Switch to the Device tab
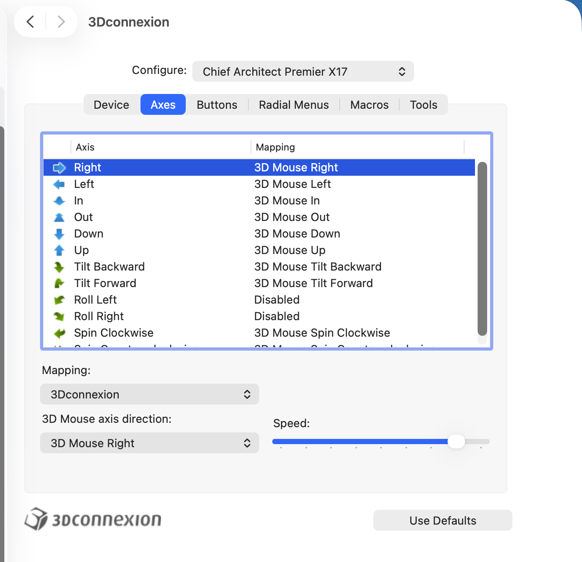The image size is (582, 562). 111,104
